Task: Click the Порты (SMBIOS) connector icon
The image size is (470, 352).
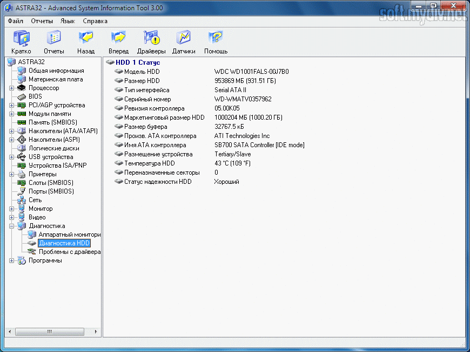Action: (21, 191)
